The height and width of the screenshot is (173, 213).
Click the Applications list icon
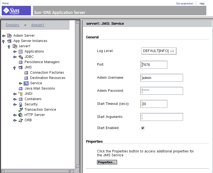[x=21, y=52]
